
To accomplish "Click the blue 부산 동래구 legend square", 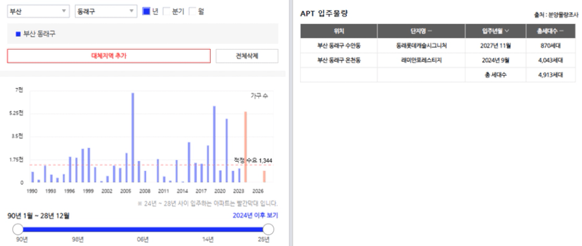I will click(18, 34).
